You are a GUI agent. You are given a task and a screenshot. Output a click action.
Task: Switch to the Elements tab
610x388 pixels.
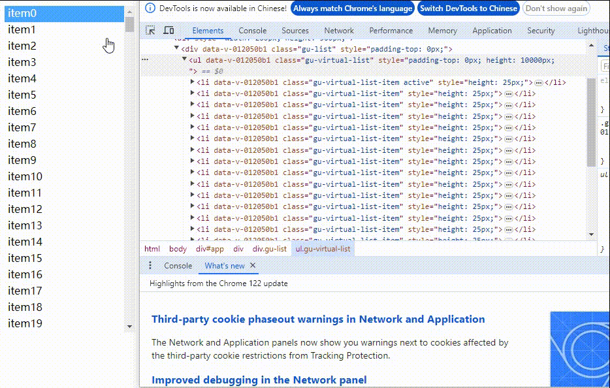click(208, 30)
